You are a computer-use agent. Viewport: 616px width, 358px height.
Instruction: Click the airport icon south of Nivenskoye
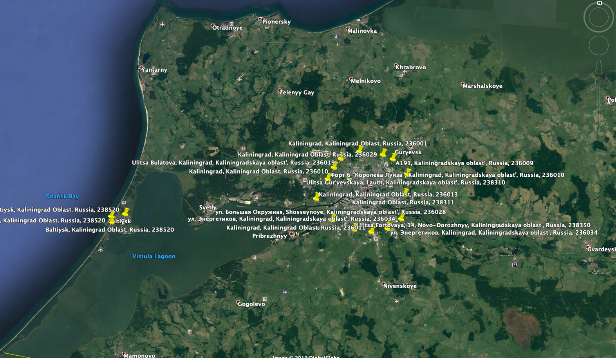[397, 301]
